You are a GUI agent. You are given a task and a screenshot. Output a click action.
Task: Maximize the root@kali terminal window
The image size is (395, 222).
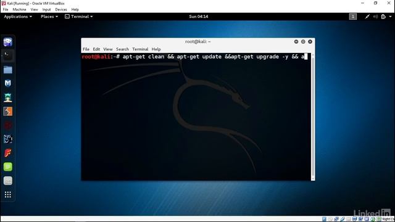tap(303, 41)
